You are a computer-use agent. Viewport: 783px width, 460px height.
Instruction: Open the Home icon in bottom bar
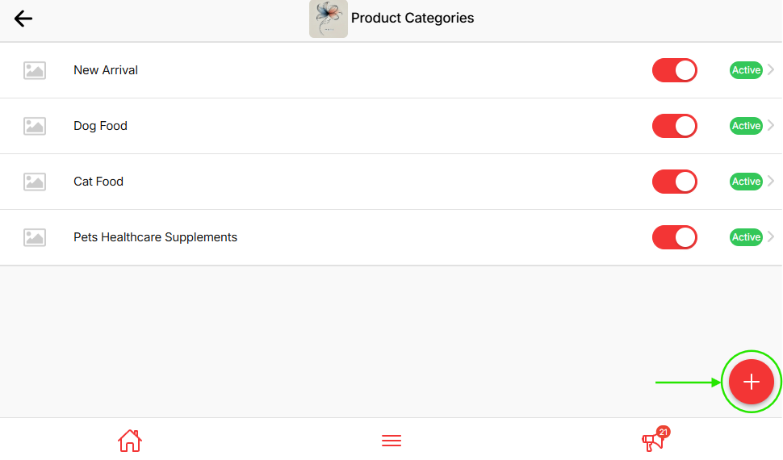[x=129, y=441]
